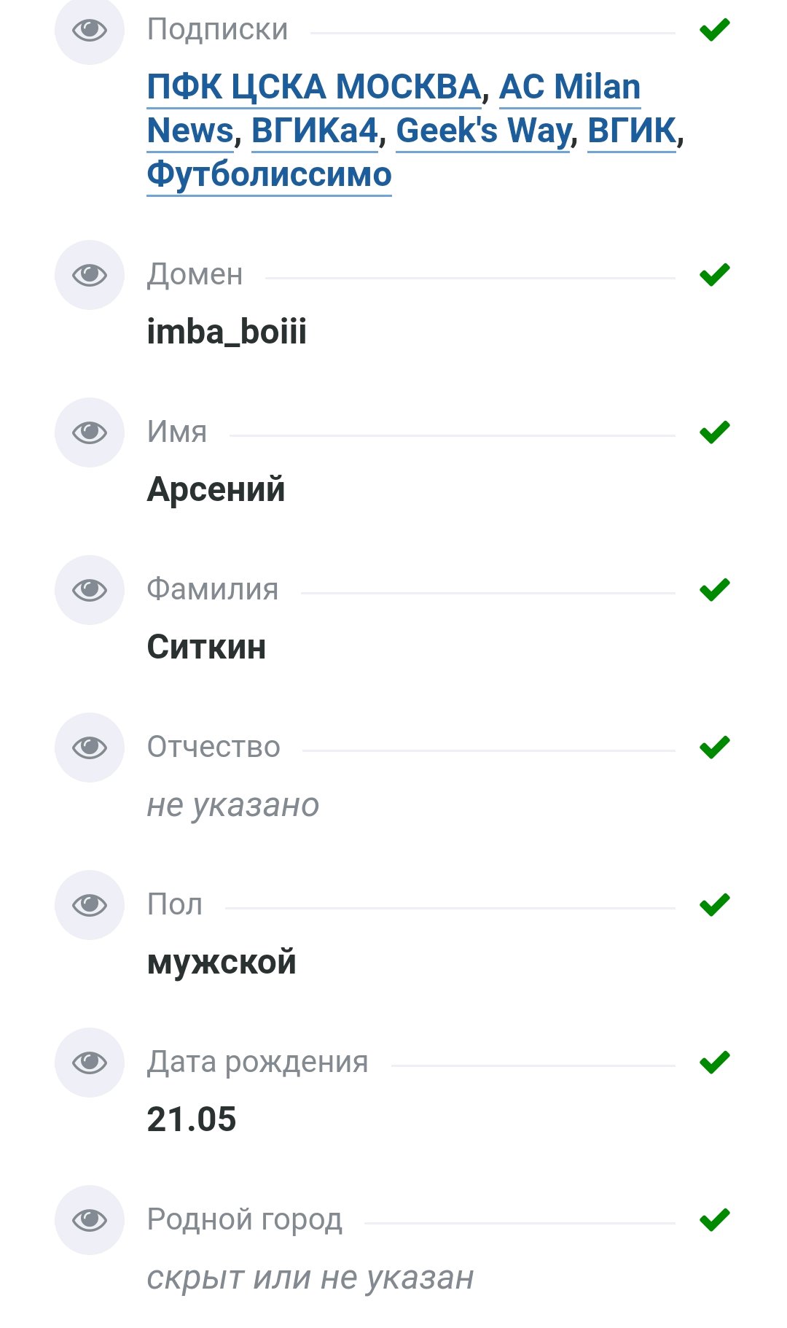Toggle the eye icon beside Подписки
Image resolution: width=787 pixels, height=1328 pixels.
click(x=90, y=31)
